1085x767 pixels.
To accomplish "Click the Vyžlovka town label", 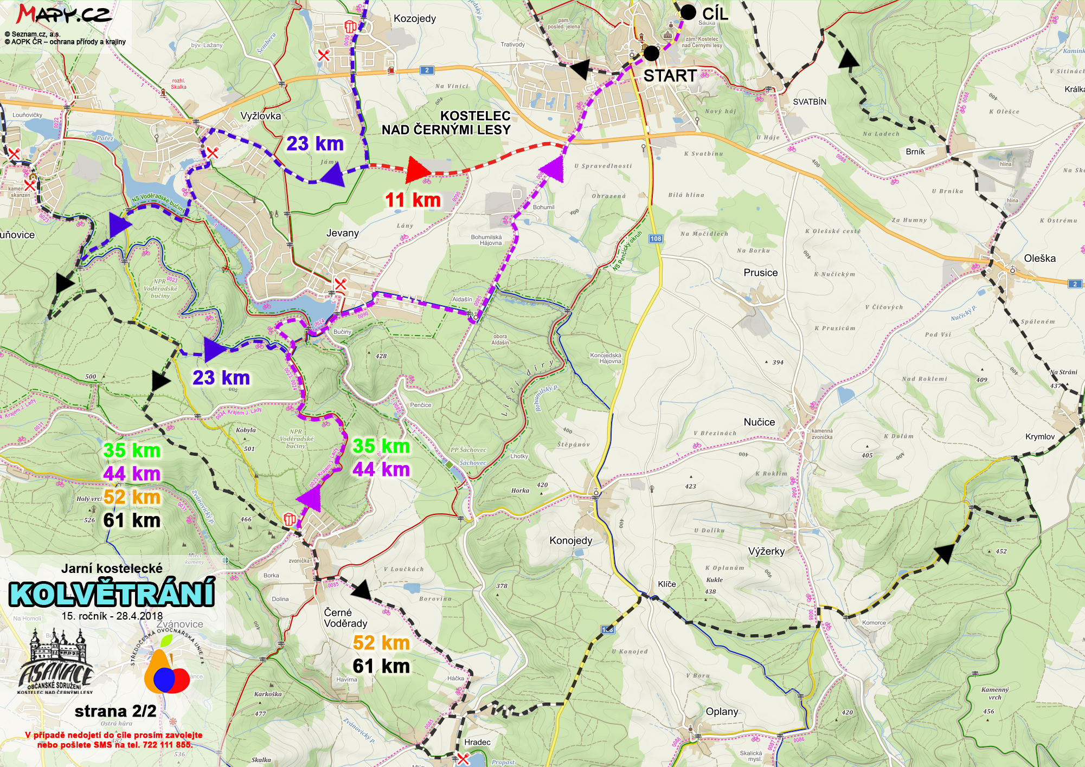I will 261,116.
